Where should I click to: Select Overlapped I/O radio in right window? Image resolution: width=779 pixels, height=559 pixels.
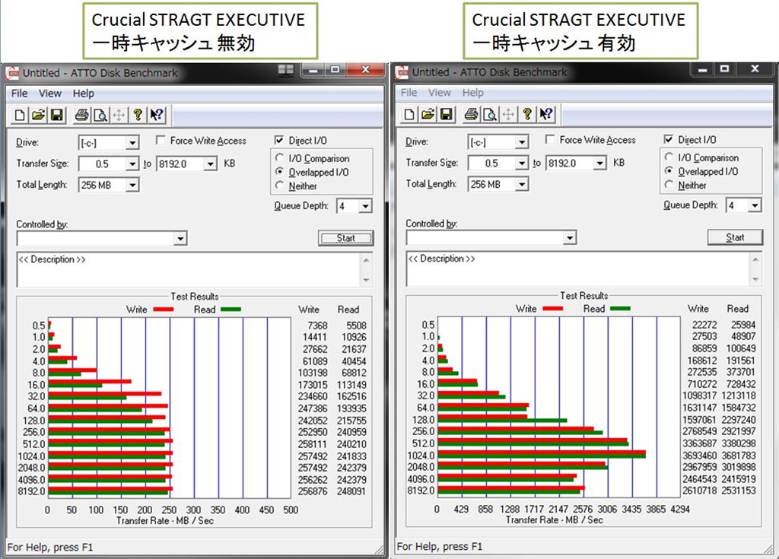click(669, 170)
